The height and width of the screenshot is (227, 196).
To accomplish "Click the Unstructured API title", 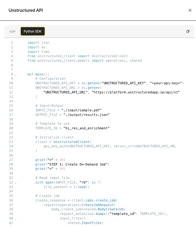I will tap(26, 10).
